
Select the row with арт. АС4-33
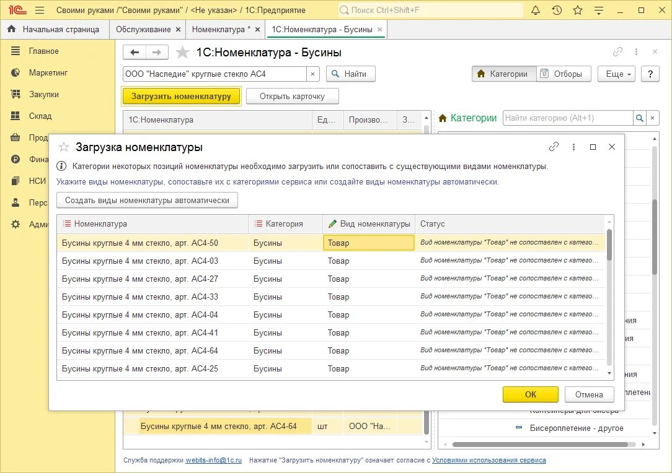[x=331, y=297]
